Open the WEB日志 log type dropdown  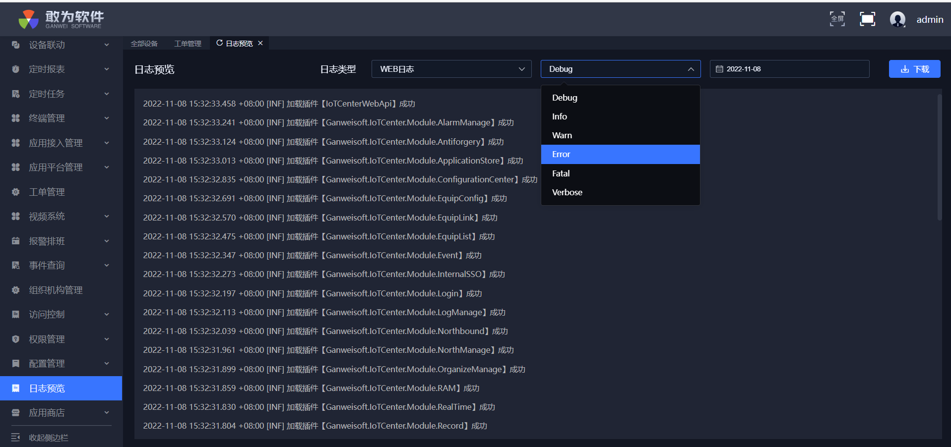tap(451, 69)
